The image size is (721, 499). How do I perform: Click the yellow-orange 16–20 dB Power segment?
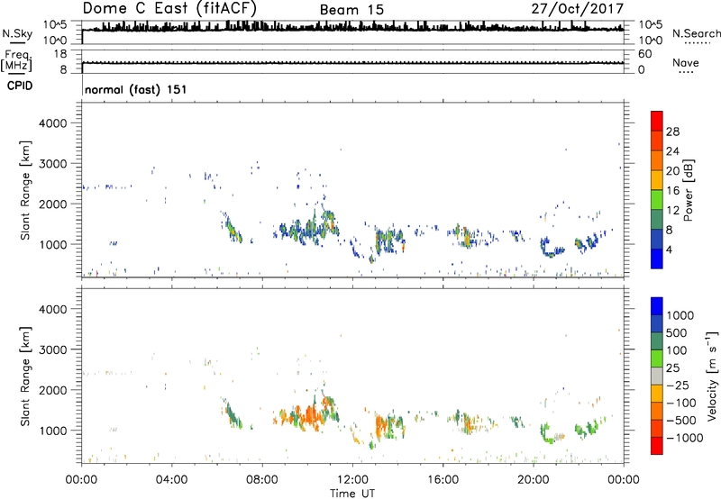pyautogui.click(x=657, y=179)
